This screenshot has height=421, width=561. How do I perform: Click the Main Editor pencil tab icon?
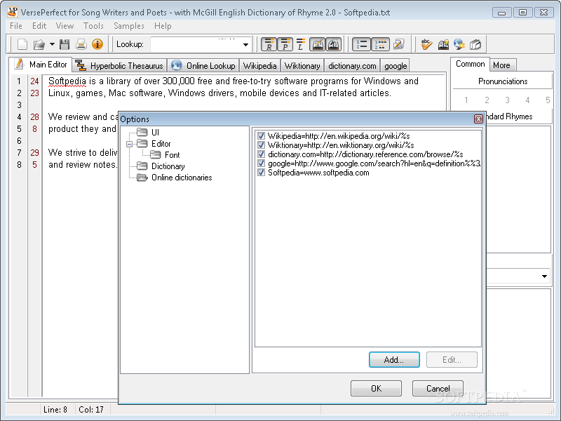pos(19,64)
